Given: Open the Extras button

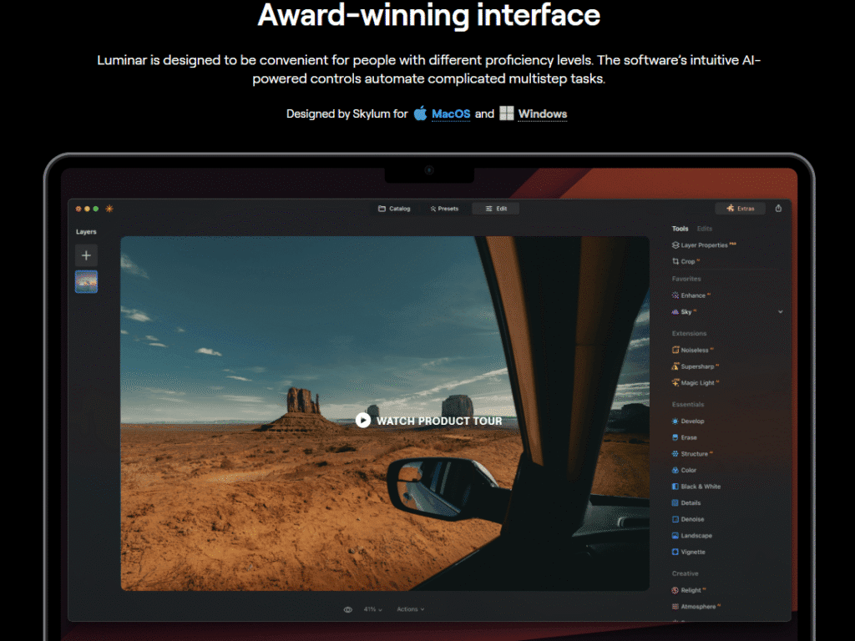Looking at the screenshot, I should point(740,208).
